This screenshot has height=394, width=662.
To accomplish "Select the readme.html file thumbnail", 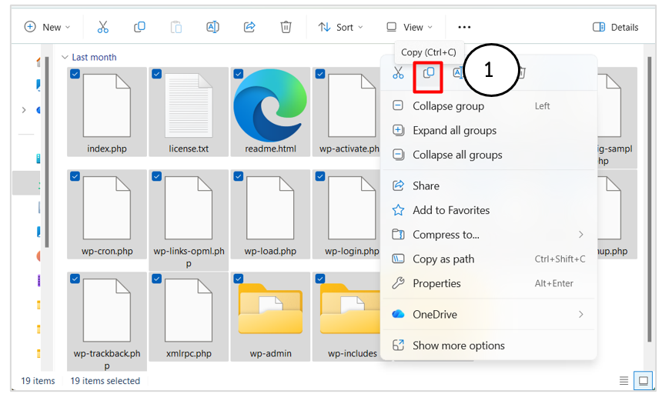I will 269,105.
